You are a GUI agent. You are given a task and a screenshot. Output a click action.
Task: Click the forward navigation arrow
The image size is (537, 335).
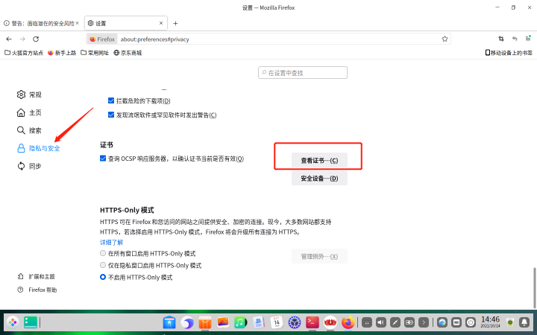[x=22, y=39]
